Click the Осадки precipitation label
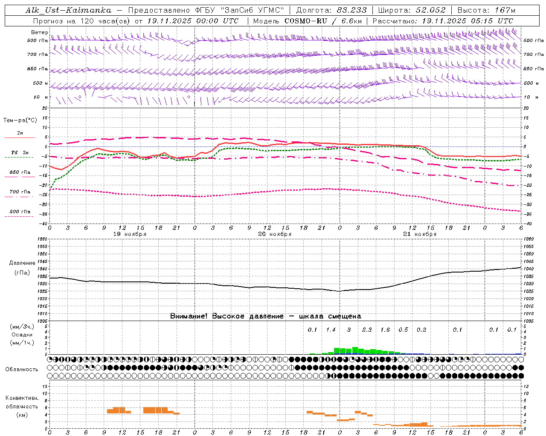 click(x=22, y=335)
